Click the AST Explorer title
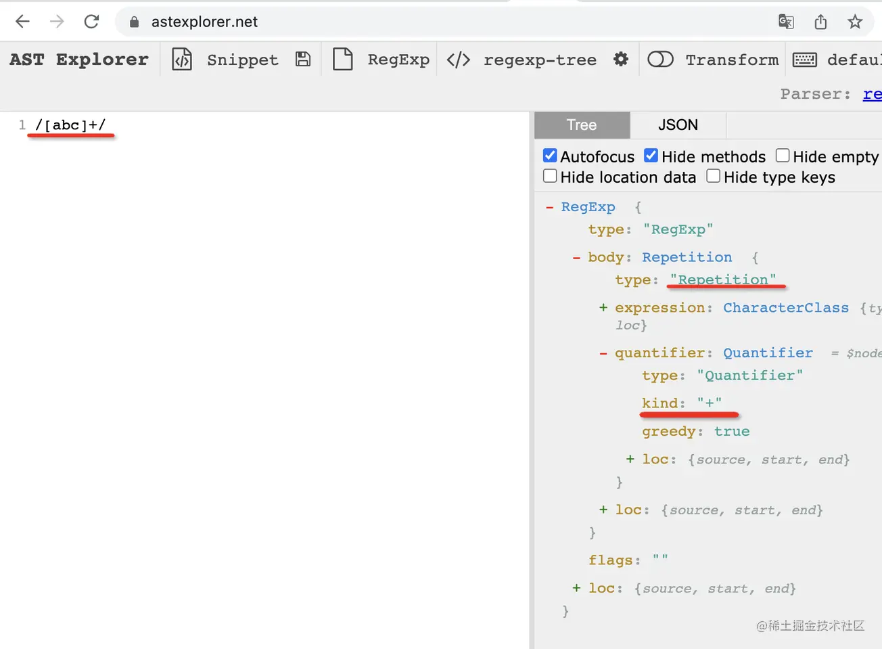Image resolution: width=882 pixels, height=649 pixels. point(79,60)
